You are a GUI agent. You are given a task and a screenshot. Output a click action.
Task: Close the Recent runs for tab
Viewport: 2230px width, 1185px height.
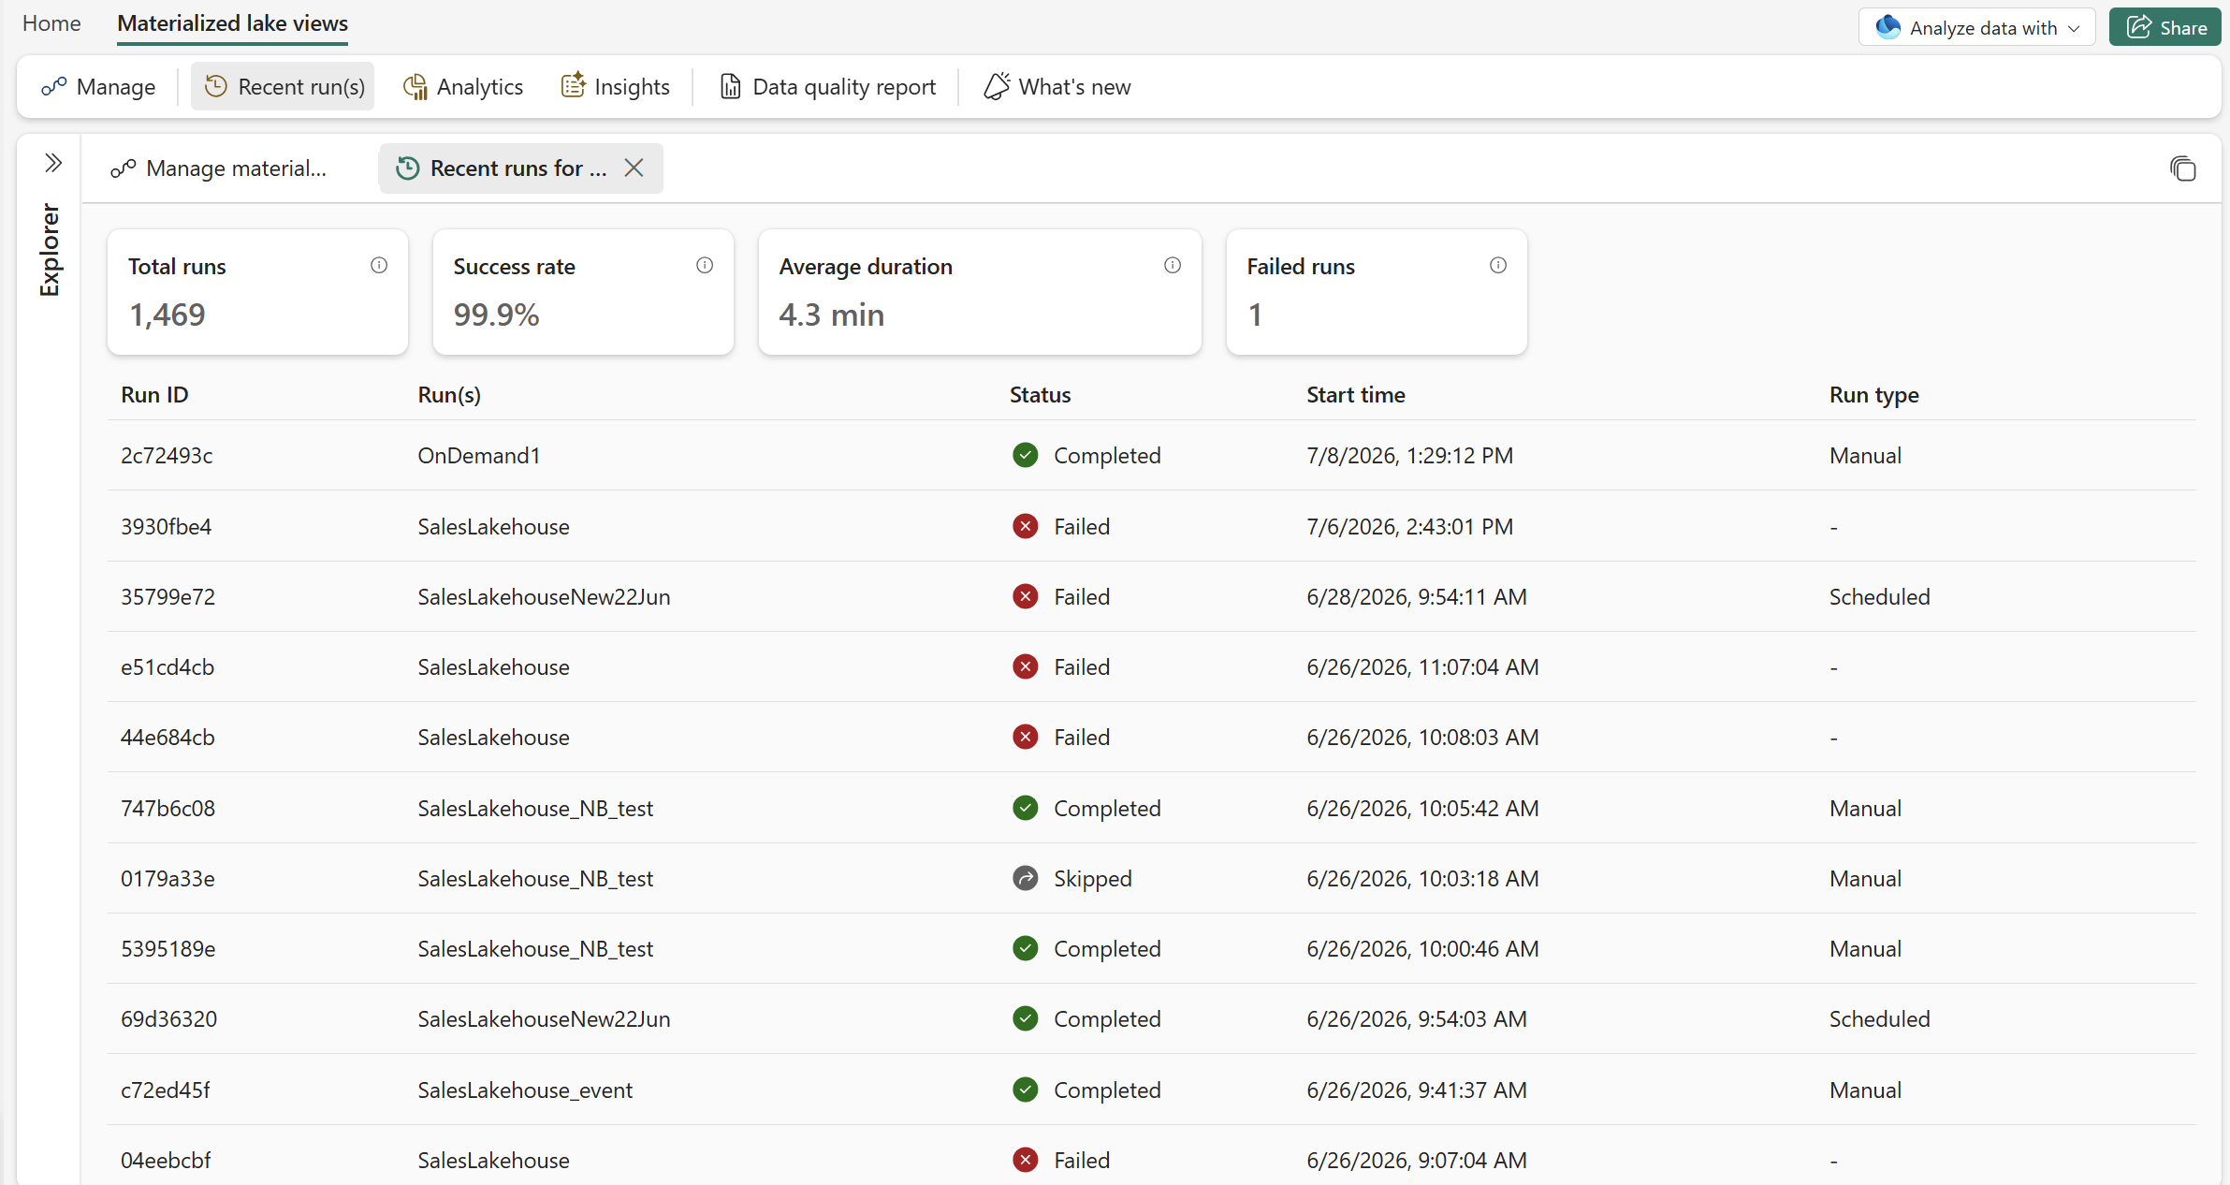(x=634, y=168)
